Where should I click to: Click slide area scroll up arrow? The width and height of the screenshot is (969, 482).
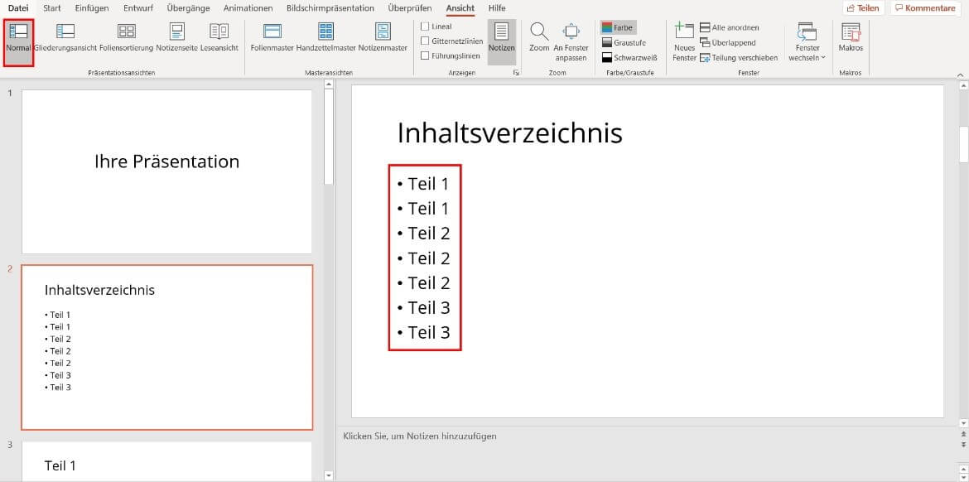[963, 86]
